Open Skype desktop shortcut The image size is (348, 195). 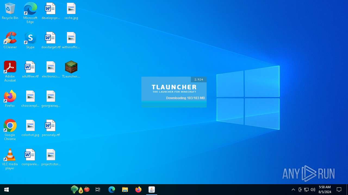30,41
